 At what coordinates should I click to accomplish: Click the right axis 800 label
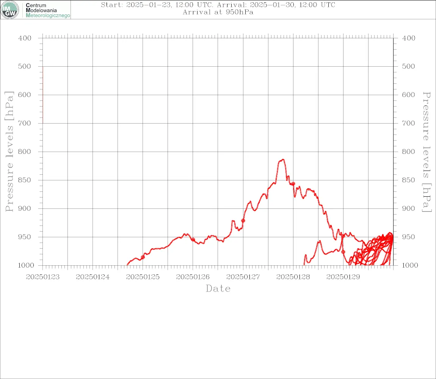(409, 152)
